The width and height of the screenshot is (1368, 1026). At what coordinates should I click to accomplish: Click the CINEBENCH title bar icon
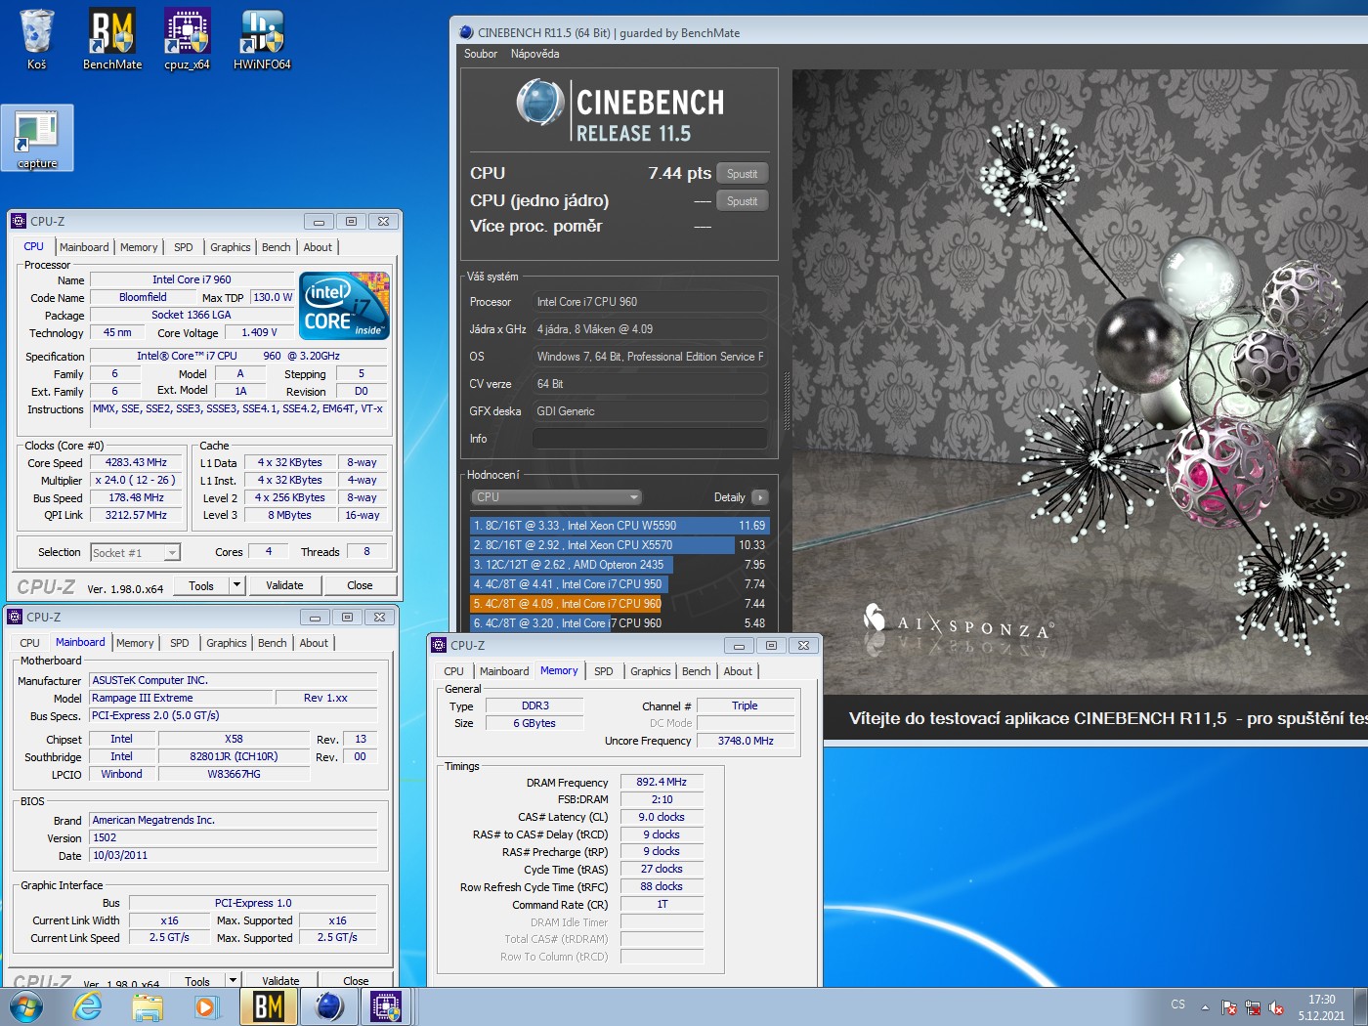466,32
